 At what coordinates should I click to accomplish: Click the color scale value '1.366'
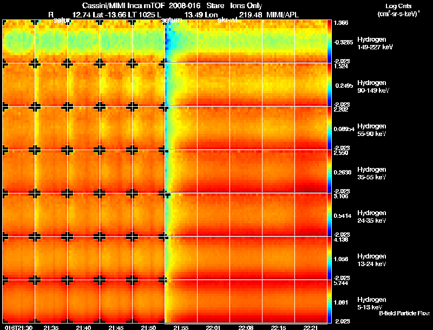(x=341, y=23)
